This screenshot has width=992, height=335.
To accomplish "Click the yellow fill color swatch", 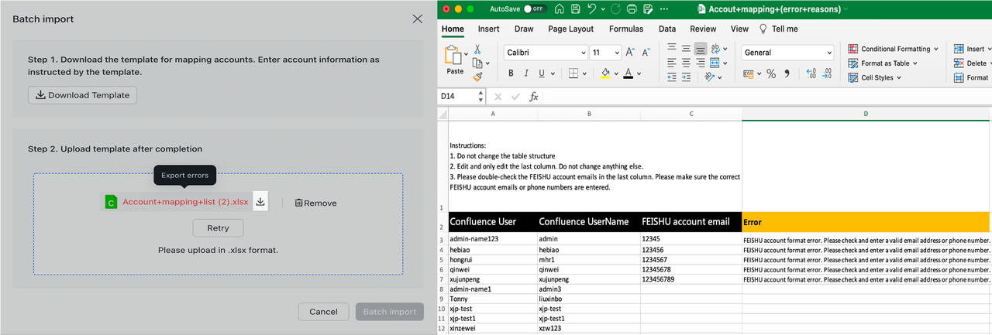I will (606, 73).
